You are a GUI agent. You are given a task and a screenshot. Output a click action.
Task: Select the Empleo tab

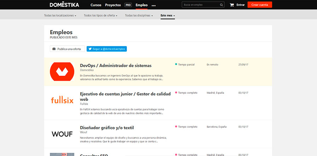(142, 5)
